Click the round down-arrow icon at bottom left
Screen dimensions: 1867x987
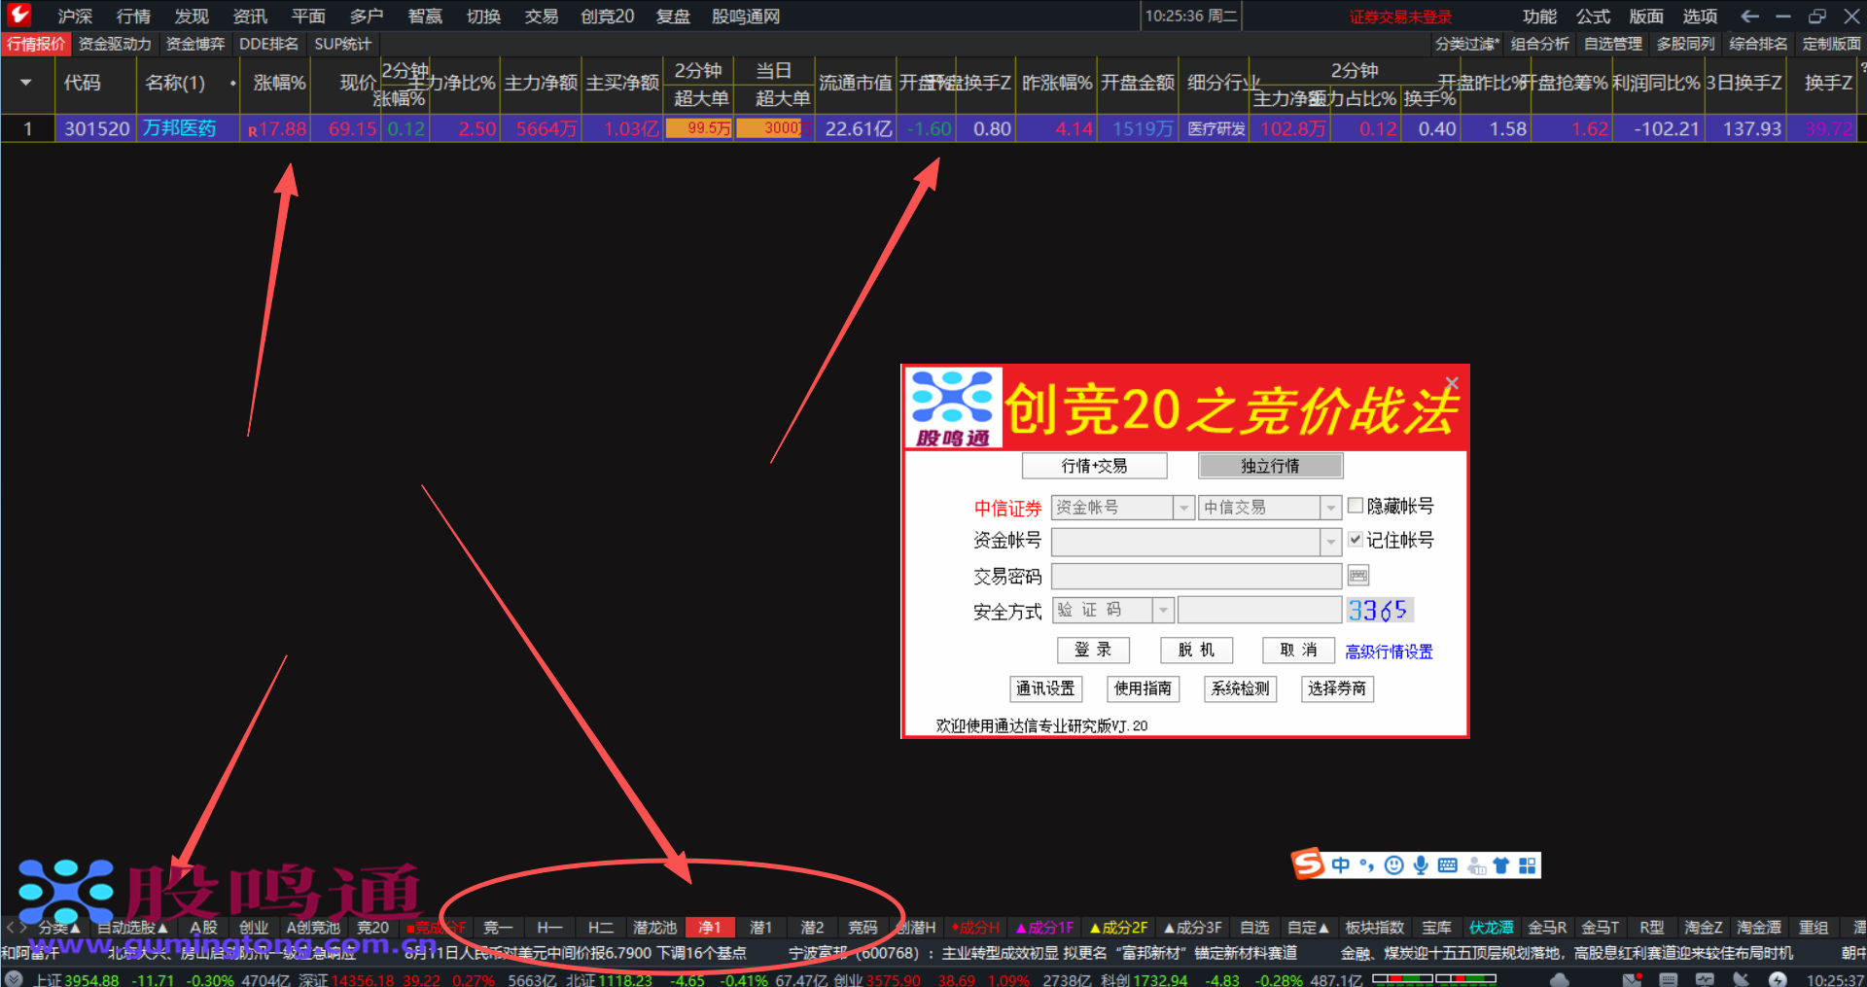tap(14, 978)
